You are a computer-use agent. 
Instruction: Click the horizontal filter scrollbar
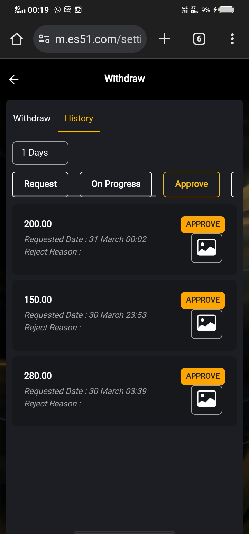pyautogui.click(x=84, y=196)
